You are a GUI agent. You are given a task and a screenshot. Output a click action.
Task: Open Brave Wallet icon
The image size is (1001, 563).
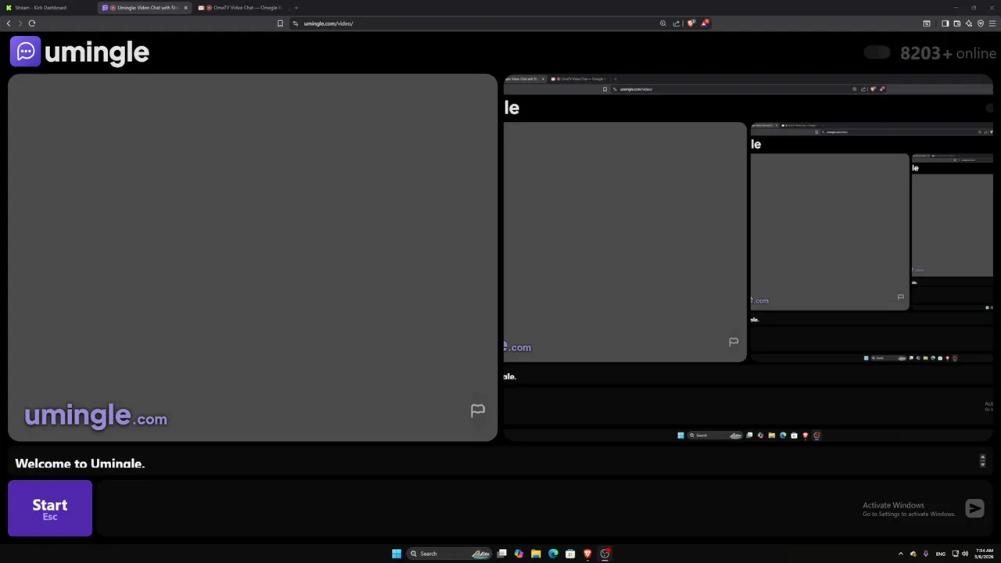pyautogui.click(x=956, y=23)
